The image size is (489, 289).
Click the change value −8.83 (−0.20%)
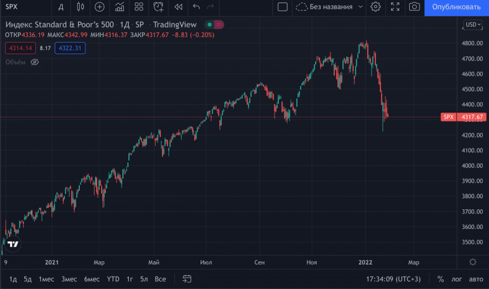click(x=193, y=35)
